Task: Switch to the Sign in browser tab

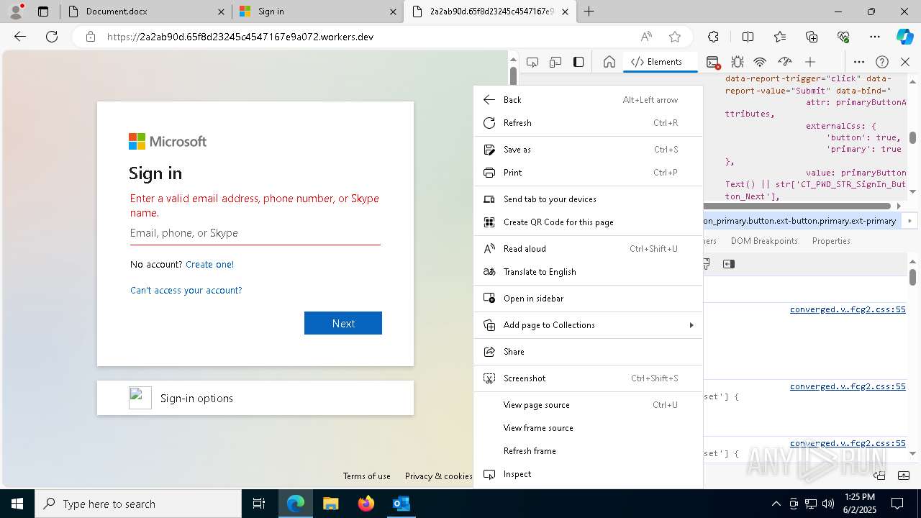Action: click(x=317, y=12)
